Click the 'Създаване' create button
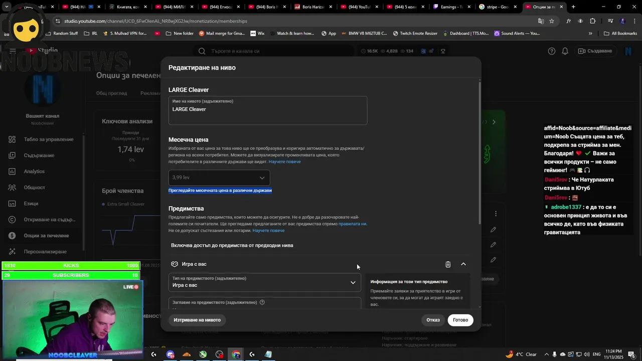642x361 pixels. pos(595,51)
